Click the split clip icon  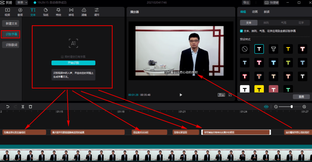click(x=23, y=107)
